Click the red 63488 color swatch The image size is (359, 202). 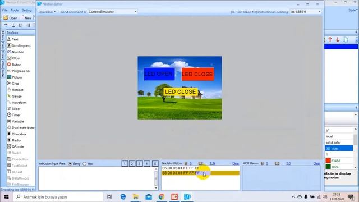pos(328,160)
